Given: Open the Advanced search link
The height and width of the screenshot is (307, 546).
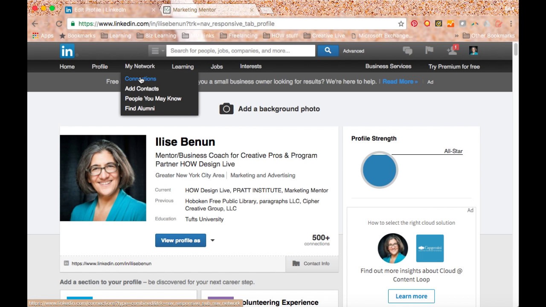Looking at the screenshot, I should point(354,51).
